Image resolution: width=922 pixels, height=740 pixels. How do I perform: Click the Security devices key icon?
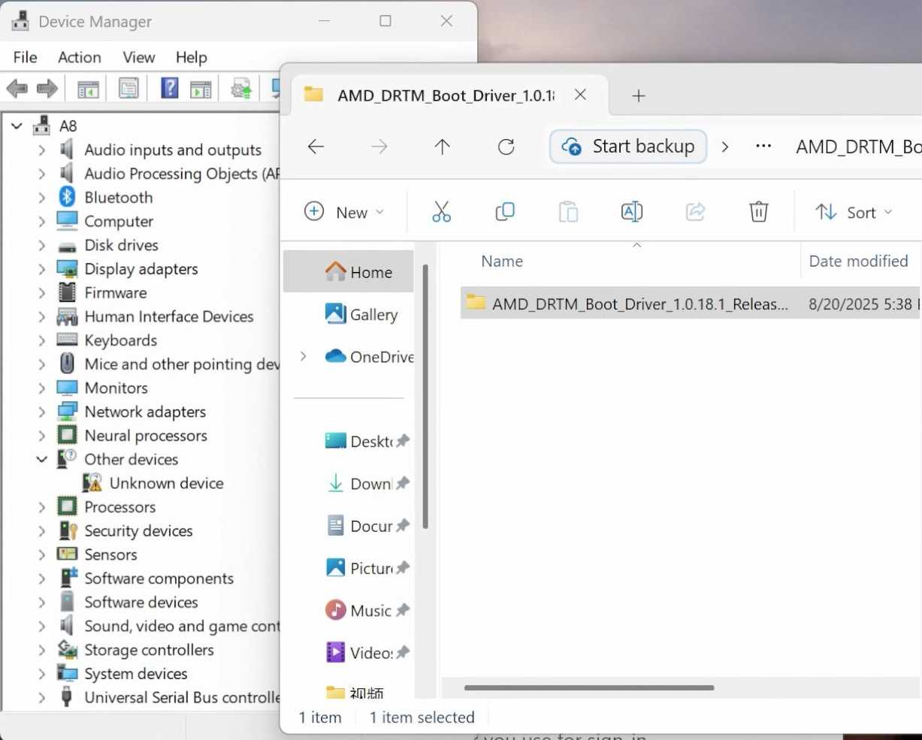68,530
